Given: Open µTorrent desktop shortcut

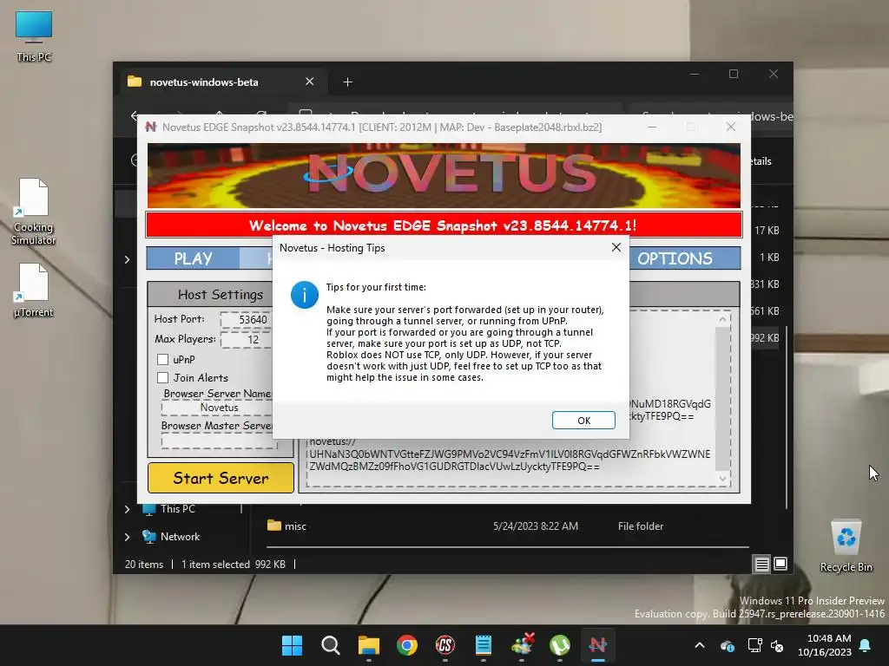Looking at the screenshot, I should click(34, 290).
